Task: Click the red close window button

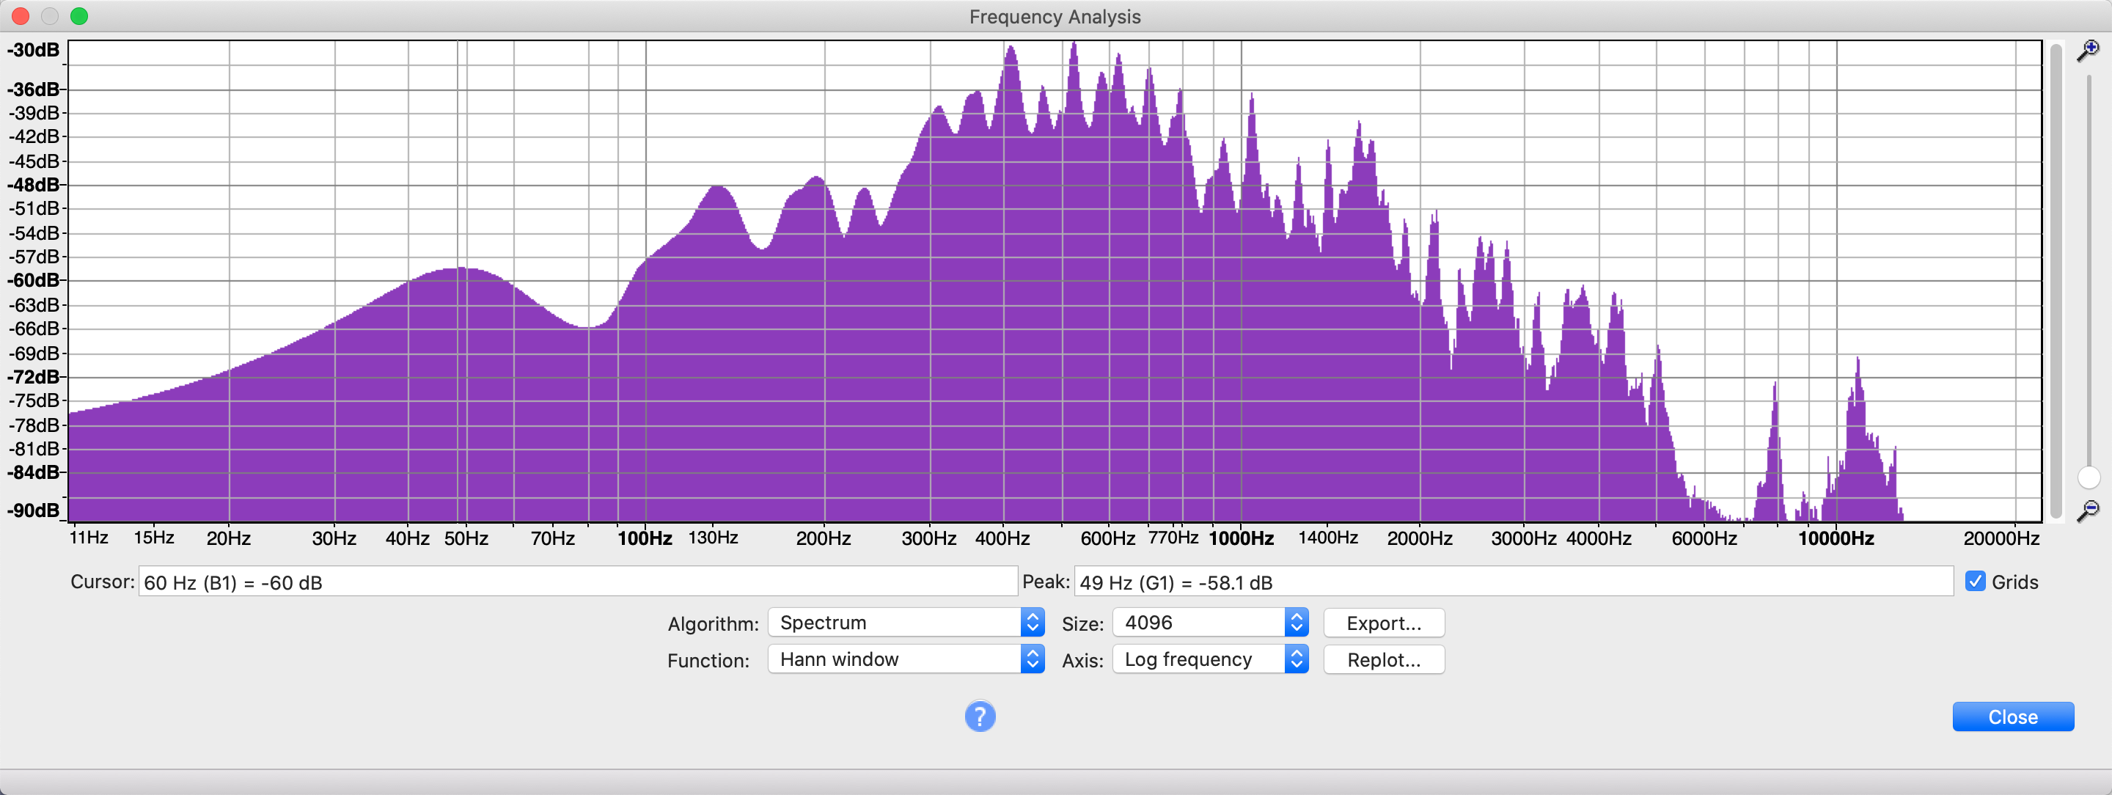Action: 21,16
